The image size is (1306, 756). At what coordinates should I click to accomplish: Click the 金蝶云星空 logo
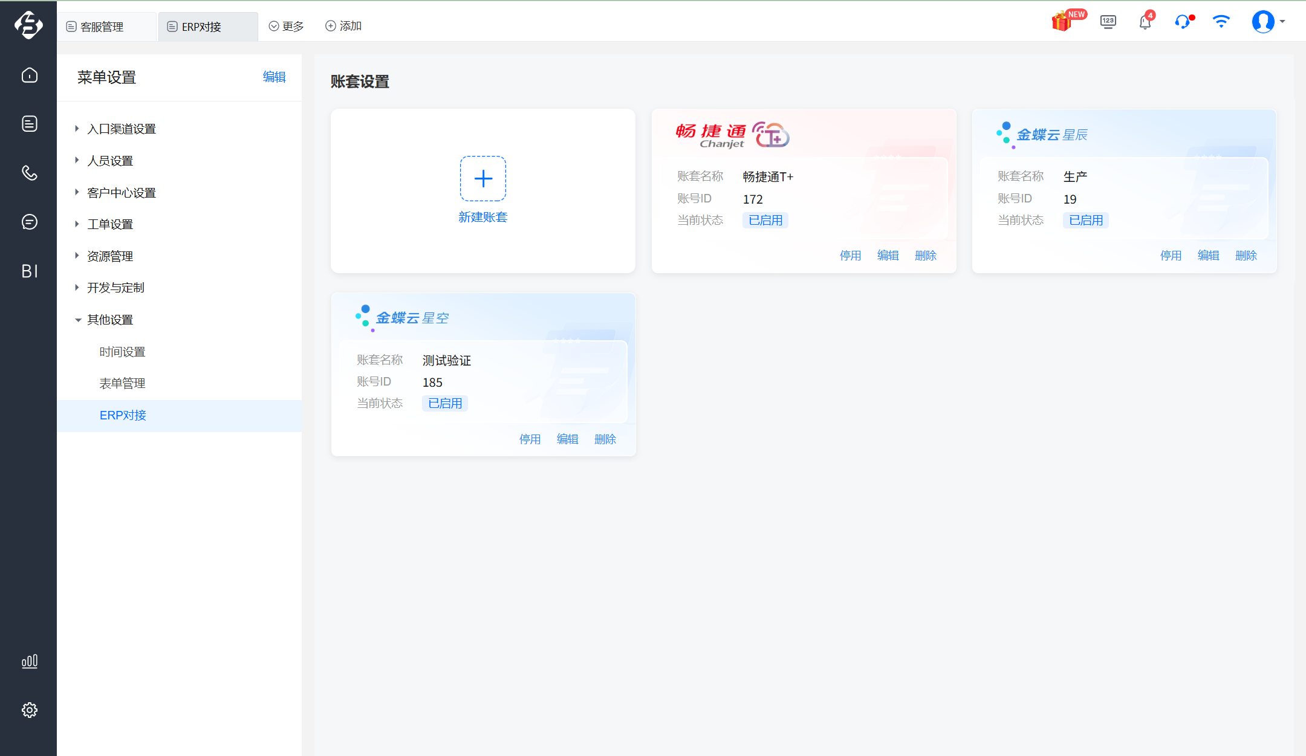[402, 318]
